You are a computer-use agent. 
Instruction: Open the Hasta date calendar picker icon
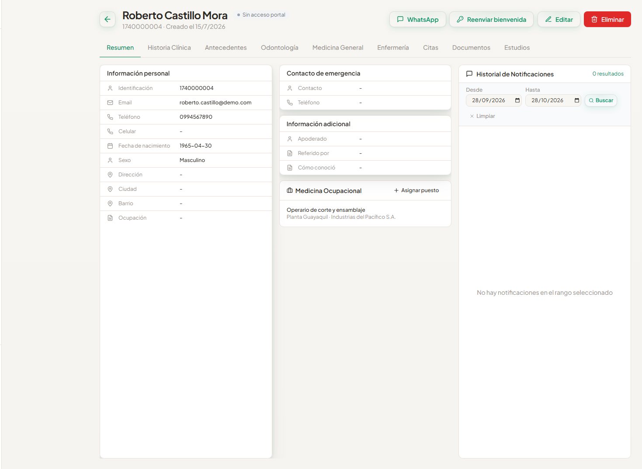point(577,100)
